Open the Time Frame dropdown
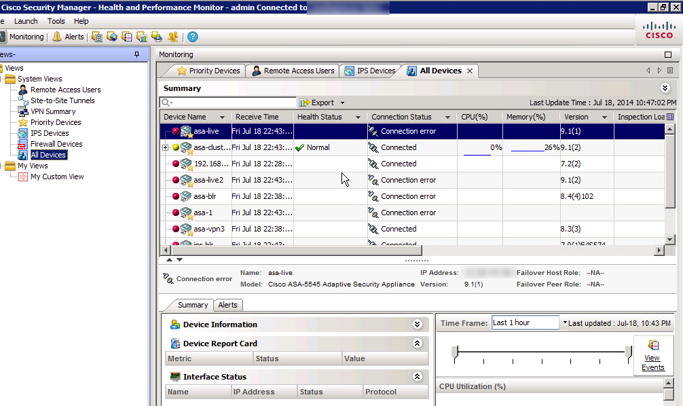The height and width of the screenshot is (406, 683). pos(564,322)
